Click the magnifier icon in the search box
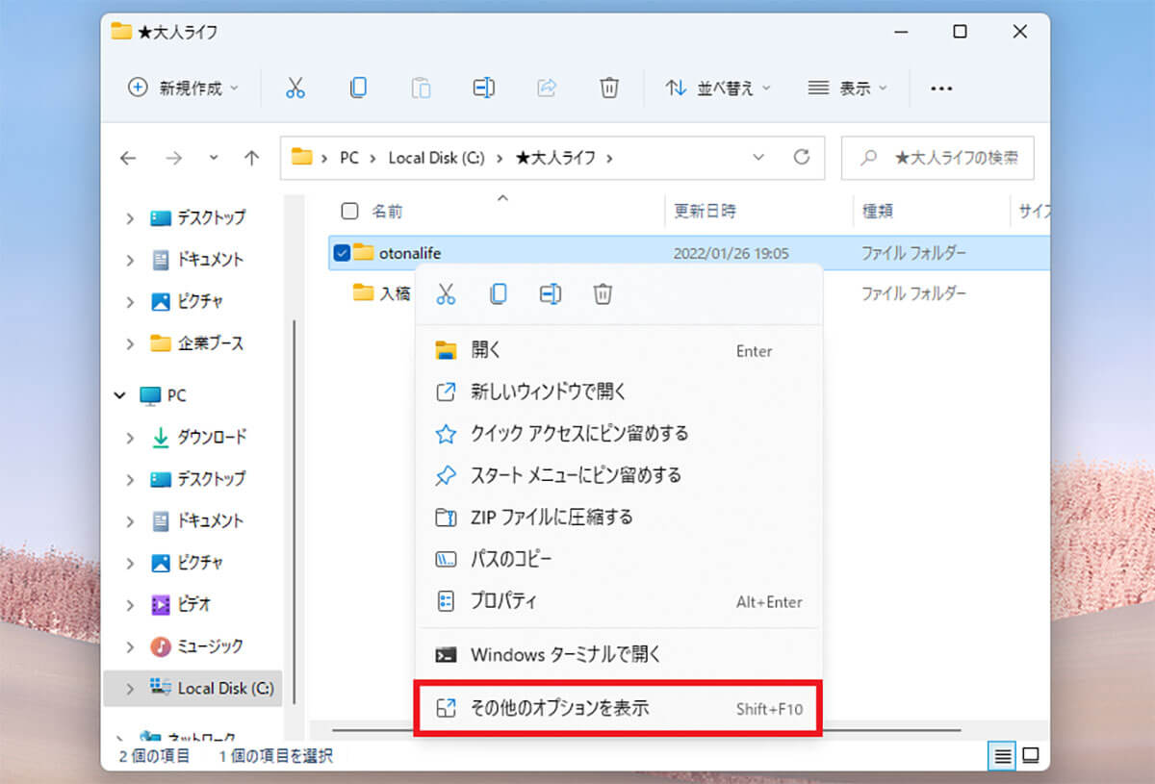The width and height of the screenshot is (1155, 784). pos(868,158)
